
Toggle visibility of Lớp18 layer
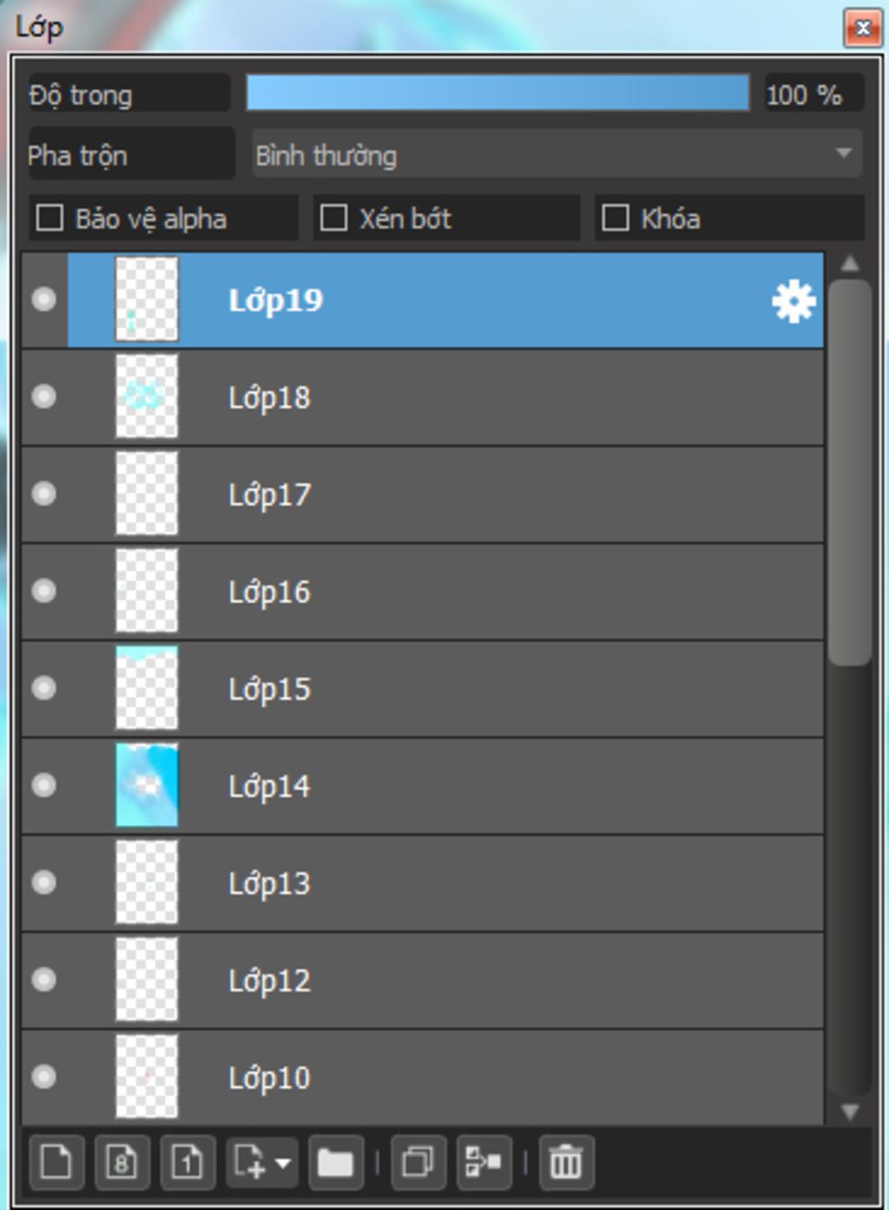pyautogui.click(x=43, y=396)
